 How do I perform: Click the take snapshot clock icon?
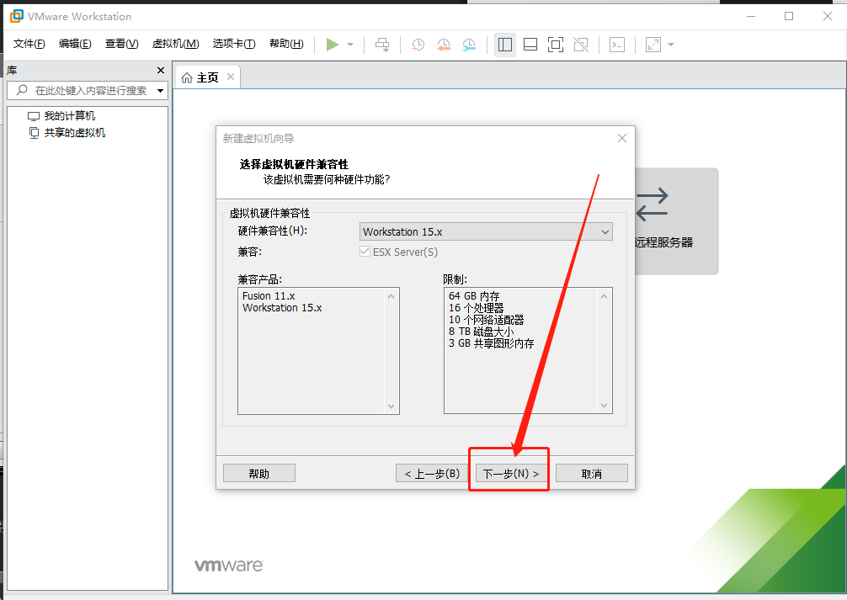[x=418, y=45]
